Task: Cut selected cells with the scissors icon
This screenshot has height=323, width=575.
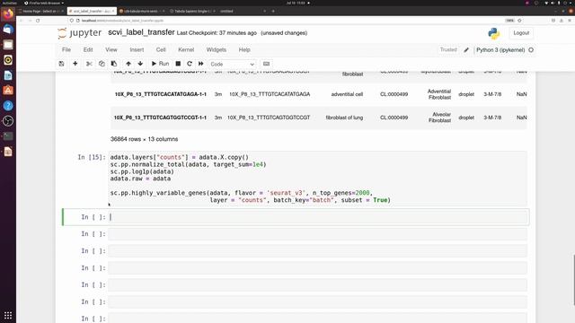Action: tap(89, 64)
